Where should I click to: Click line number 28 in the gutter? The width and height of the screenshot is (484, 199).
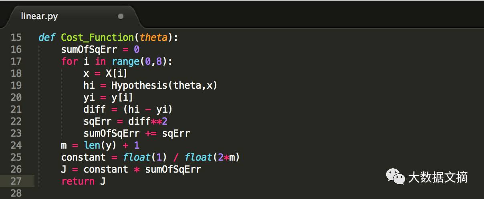pyautogui.click(x=16, y=193)
